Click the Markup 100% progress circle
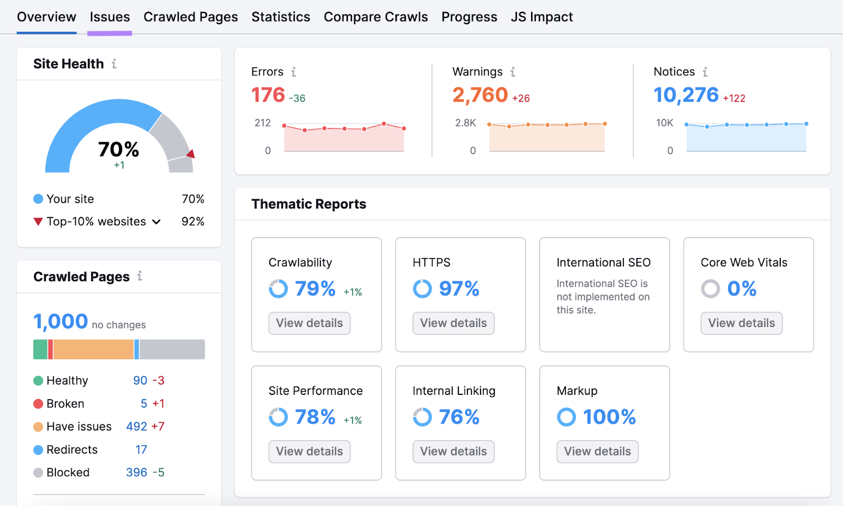The image size is (843, 506). [566, 416]
